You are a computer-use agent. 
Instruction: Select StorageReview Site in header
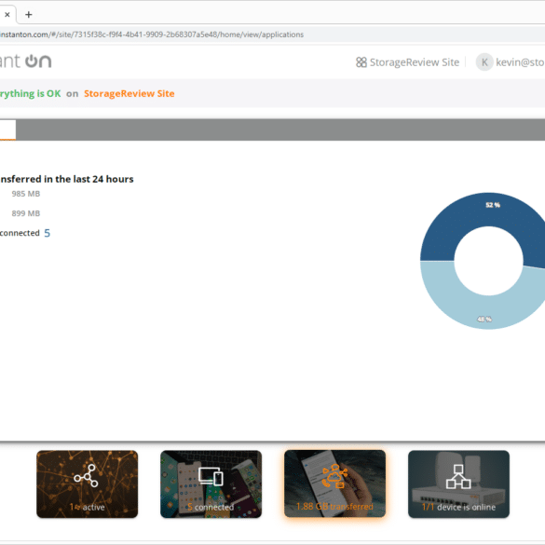[x=414, y=62]
